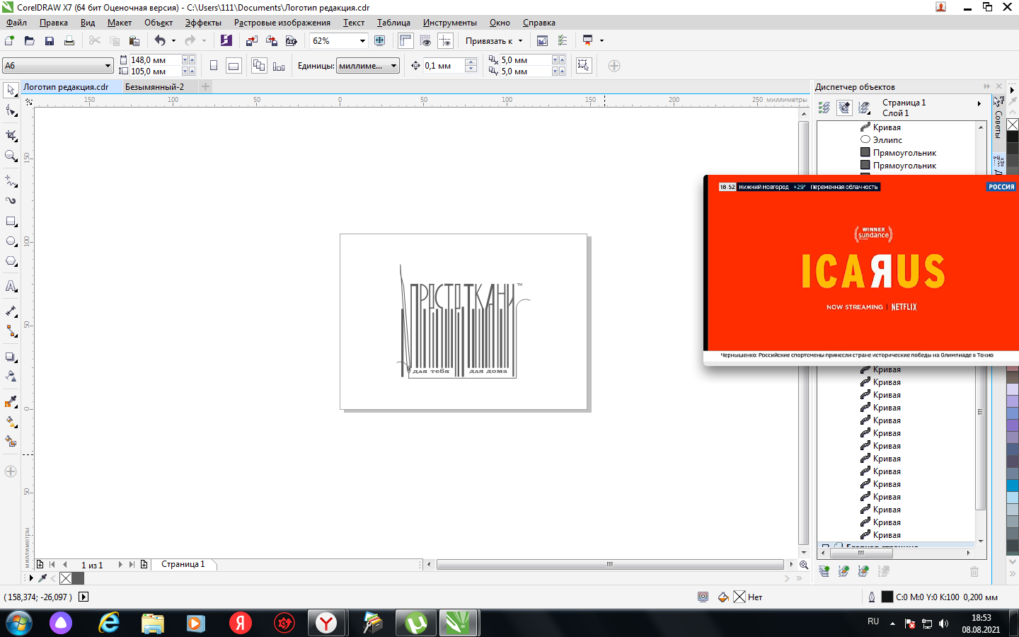Toggle Show Grid button
1019x637 pixels.
(x=425, y=40)
